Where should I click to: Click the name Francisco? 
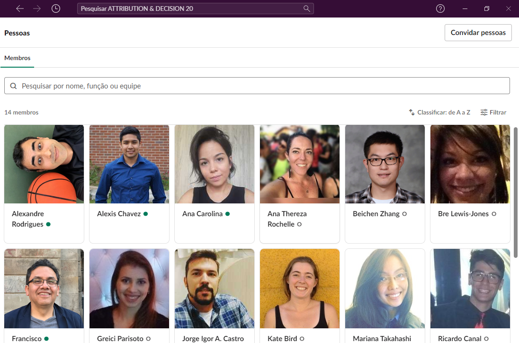tap(27, 339)
